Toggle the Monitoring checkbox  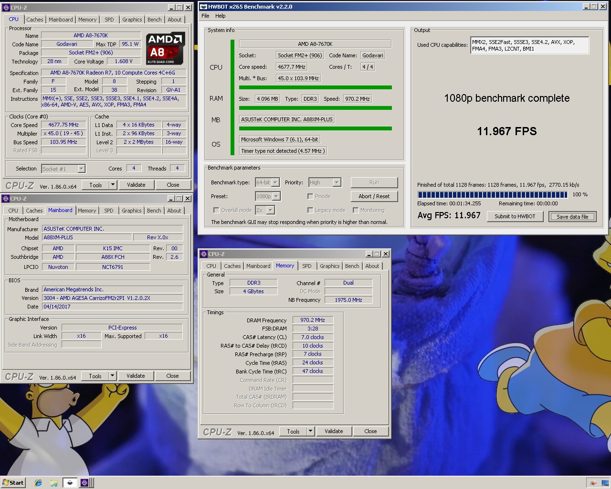pos(356,210)
